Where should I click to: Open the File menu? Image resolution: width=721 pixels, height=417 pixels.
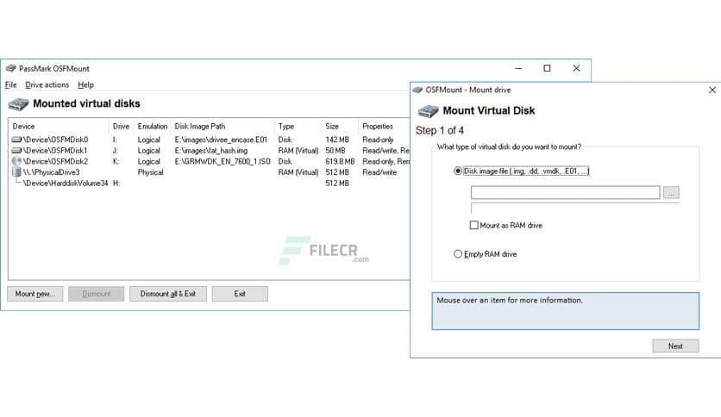(10, 84)
